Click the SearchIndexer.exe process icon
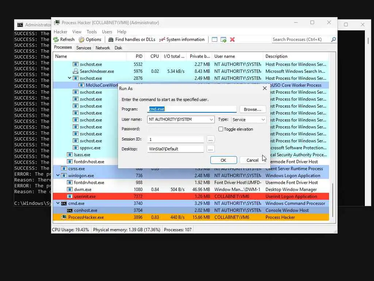 point(76,71)
